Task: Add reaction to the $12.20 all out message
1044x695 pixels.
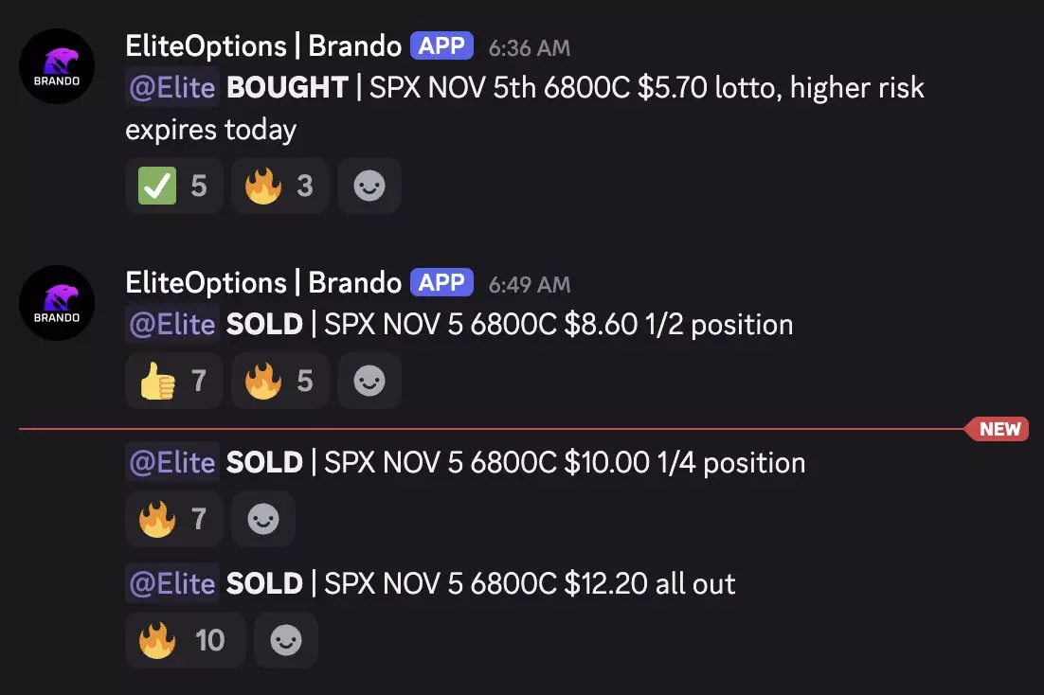Action: [286, 640]
